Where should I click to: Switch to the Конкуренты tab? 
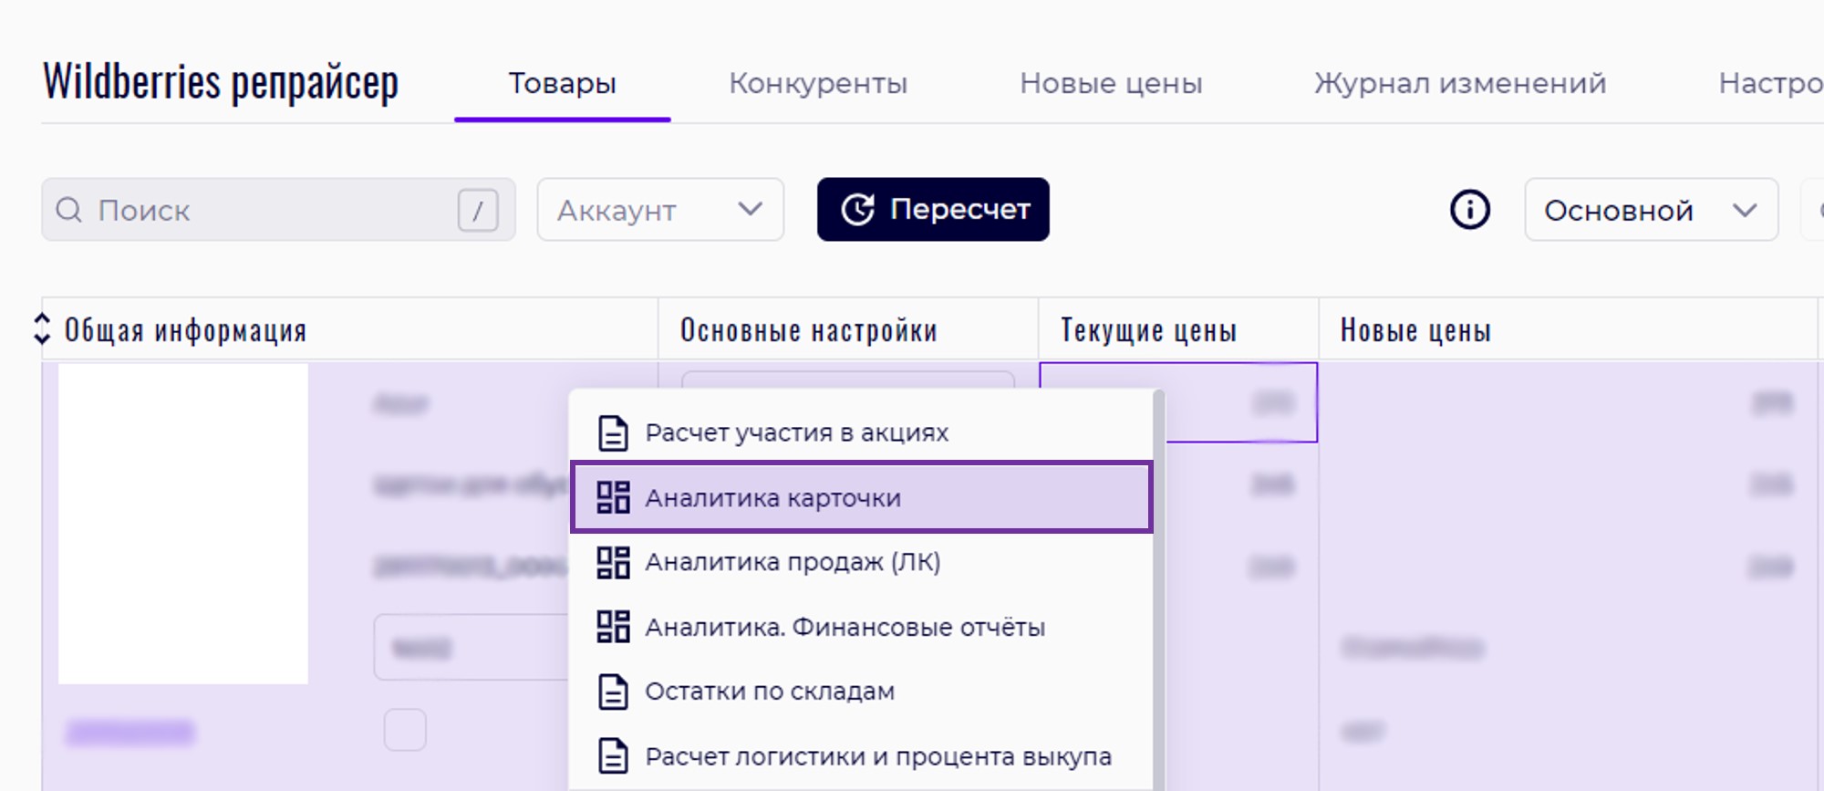[x=817, y=84]
